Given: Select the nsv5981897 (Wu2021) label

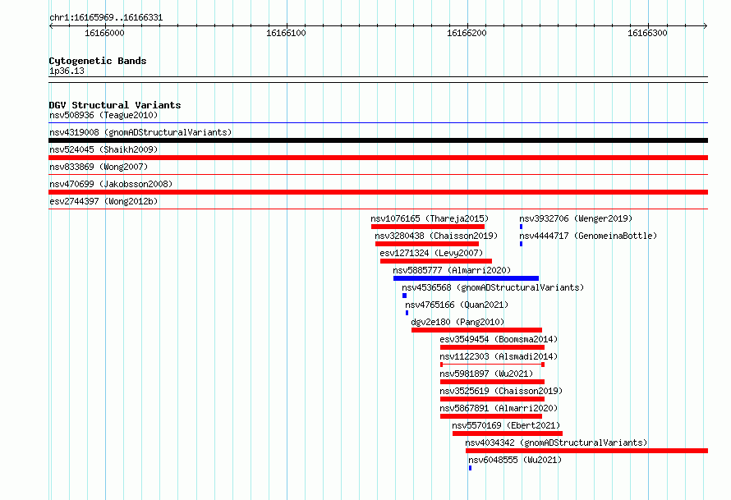Looking at the screenshot, I should pos(486,374).
